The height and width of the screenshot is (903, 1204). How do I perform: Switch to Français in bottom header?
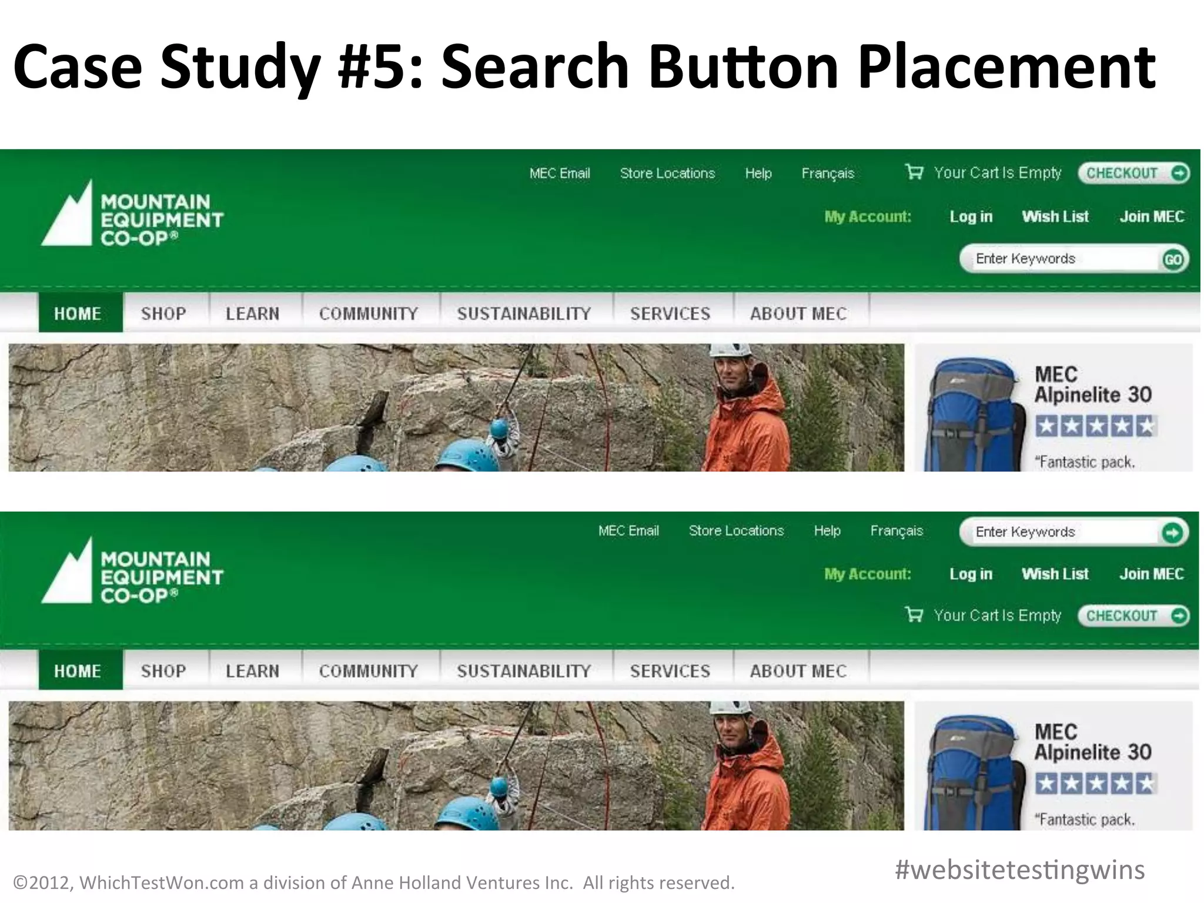tap(897, 531)
